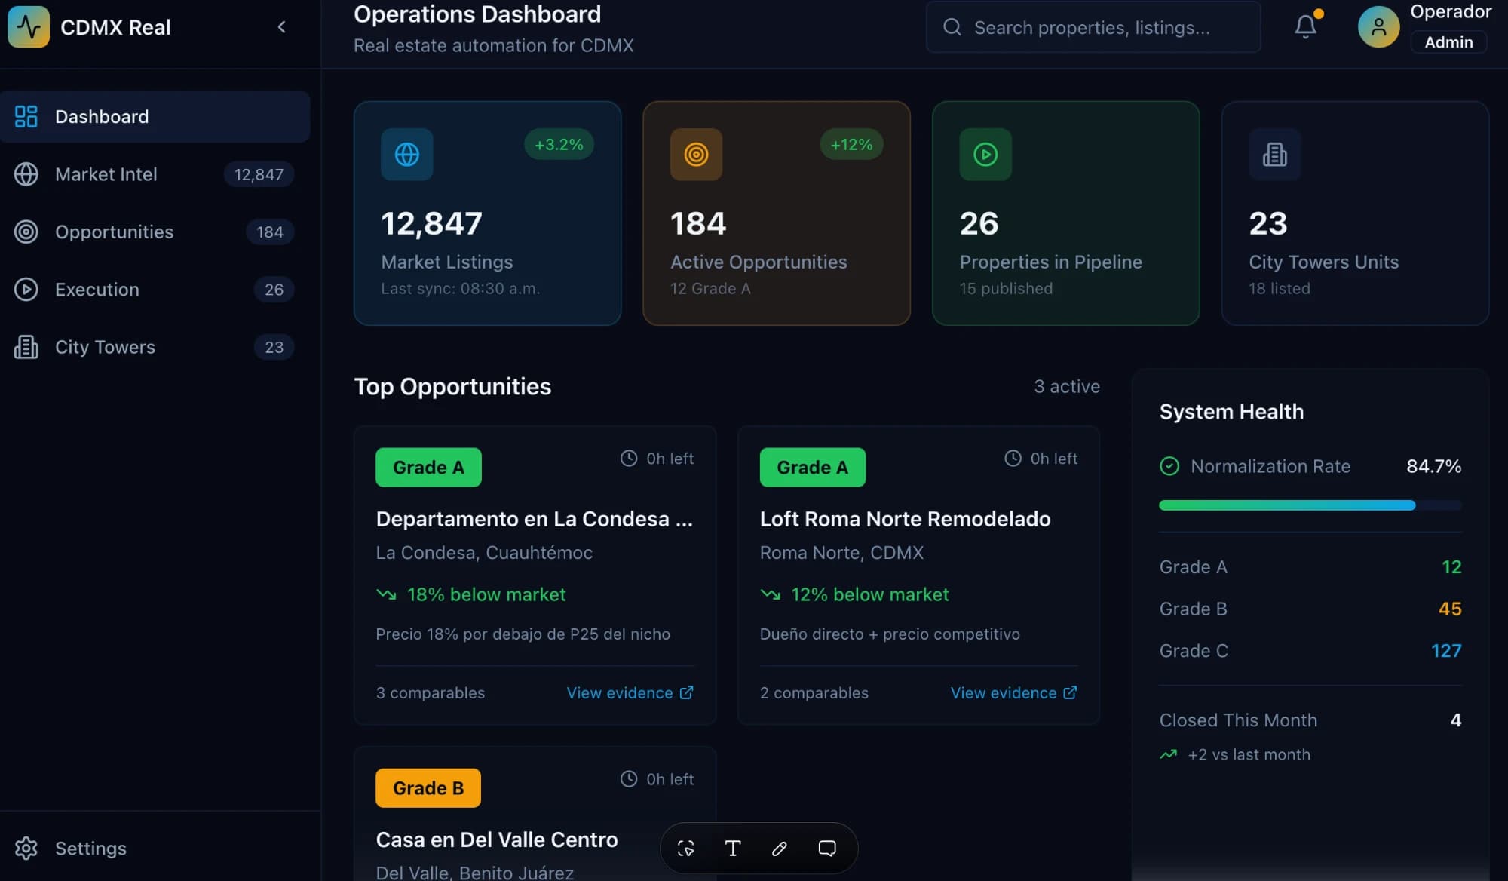
Task: Click the 184 badge beside Opportunities
Action: pos(270,232)
